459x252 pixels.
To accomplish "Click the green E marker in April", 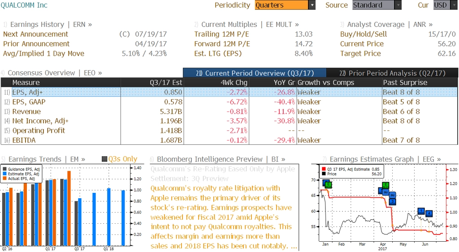I will pos(386,185).
